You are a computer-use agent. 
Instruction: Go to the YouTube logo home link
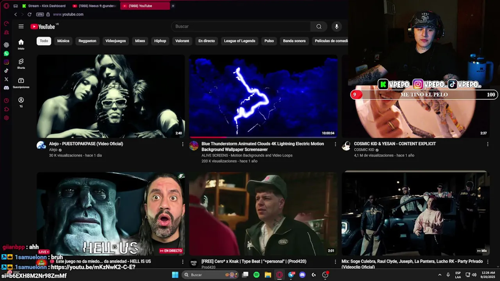(43, 27)
